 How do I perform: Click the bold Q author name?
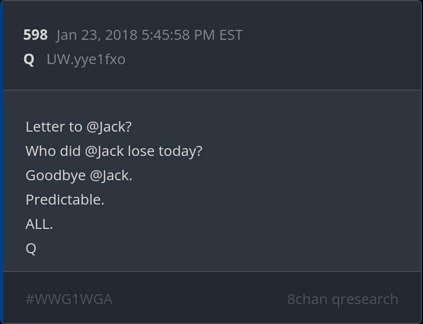29,59
